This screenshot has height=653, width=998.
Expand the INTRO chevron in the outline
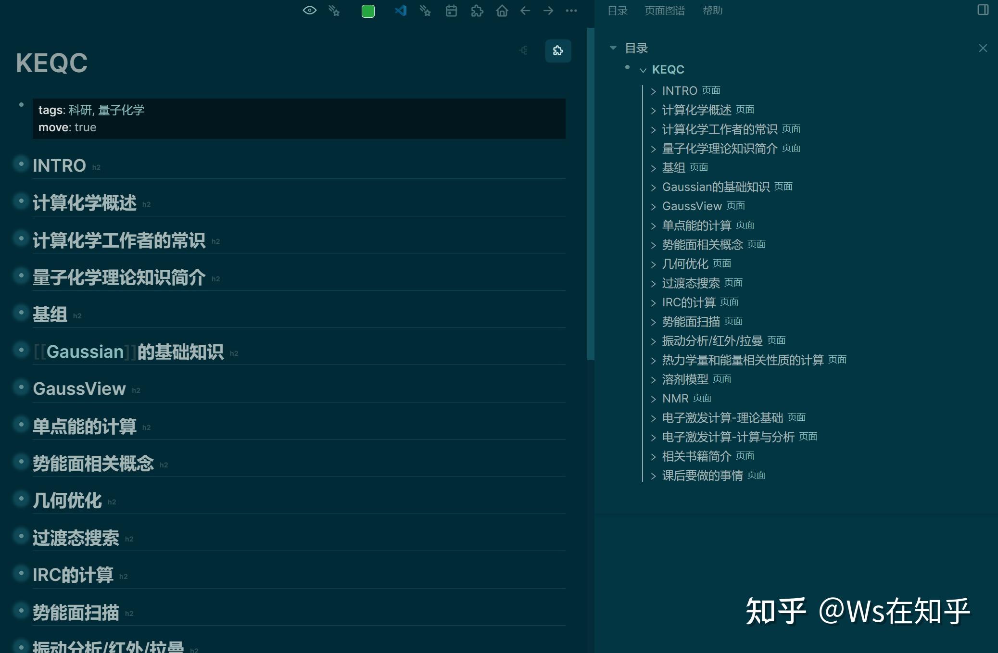(653, 90)
